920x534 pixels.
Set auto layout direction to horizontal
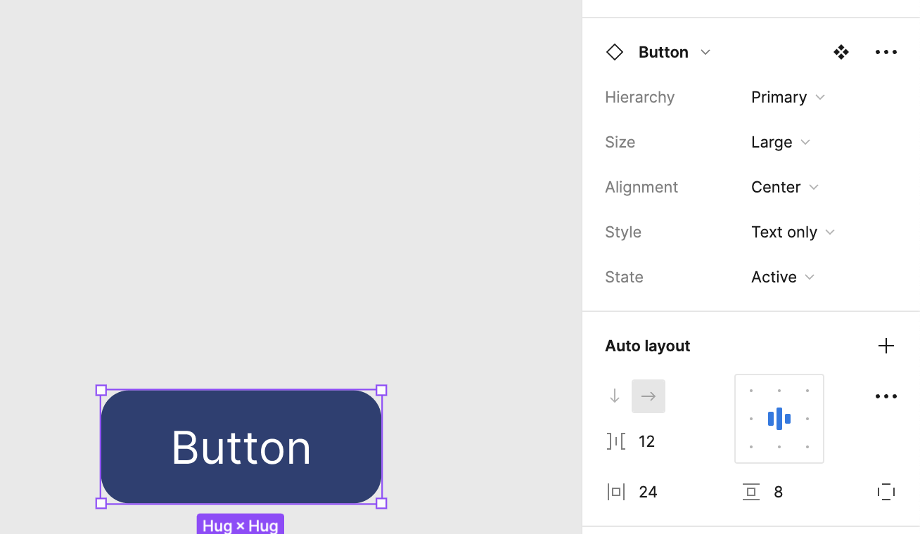coord(649,396)
